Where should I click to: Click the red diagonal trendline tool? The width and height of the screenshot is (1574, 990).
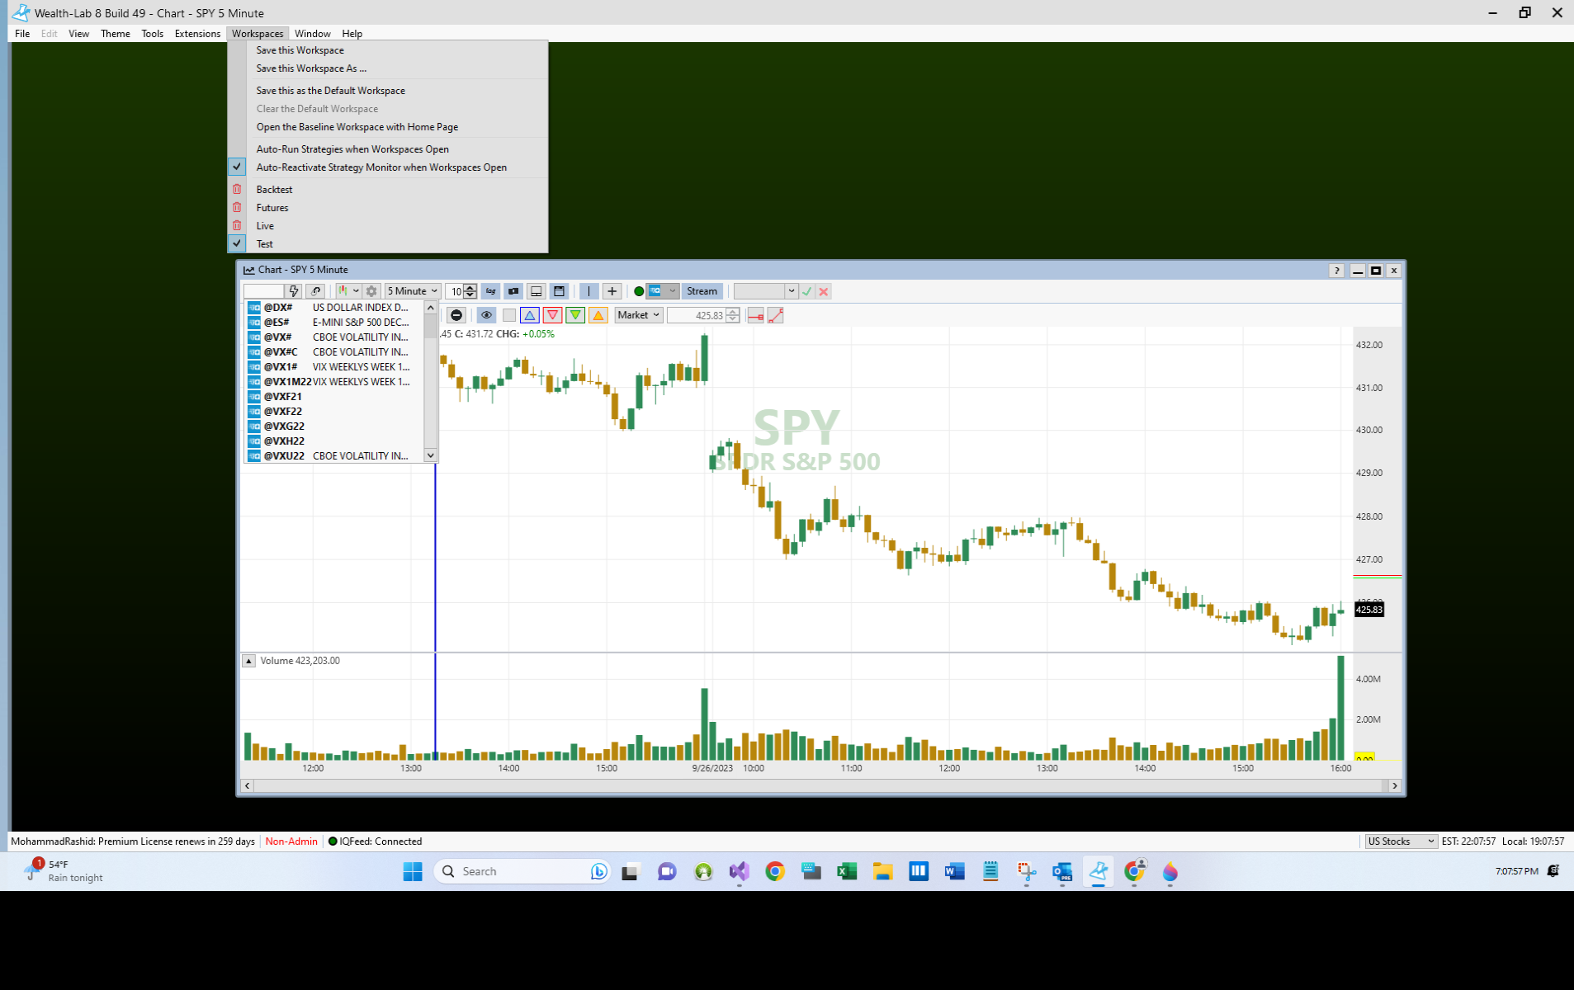pyautogui.click(x=776, y=315)
